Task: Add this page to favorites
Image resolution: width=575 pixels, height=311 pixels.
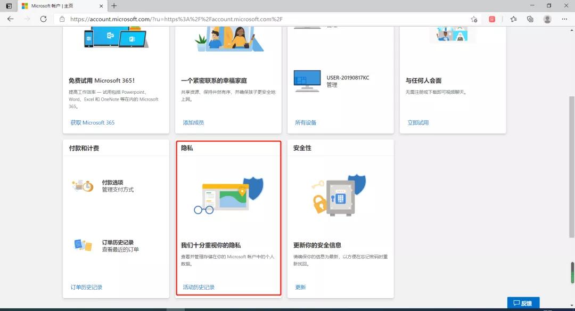Action: click(474, 19)
